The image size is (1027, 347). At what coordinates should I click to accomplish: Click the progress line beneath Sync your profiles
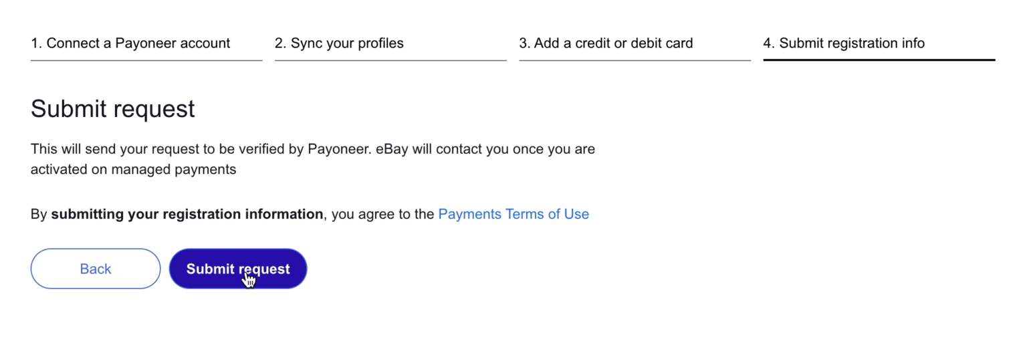point(390,60)
